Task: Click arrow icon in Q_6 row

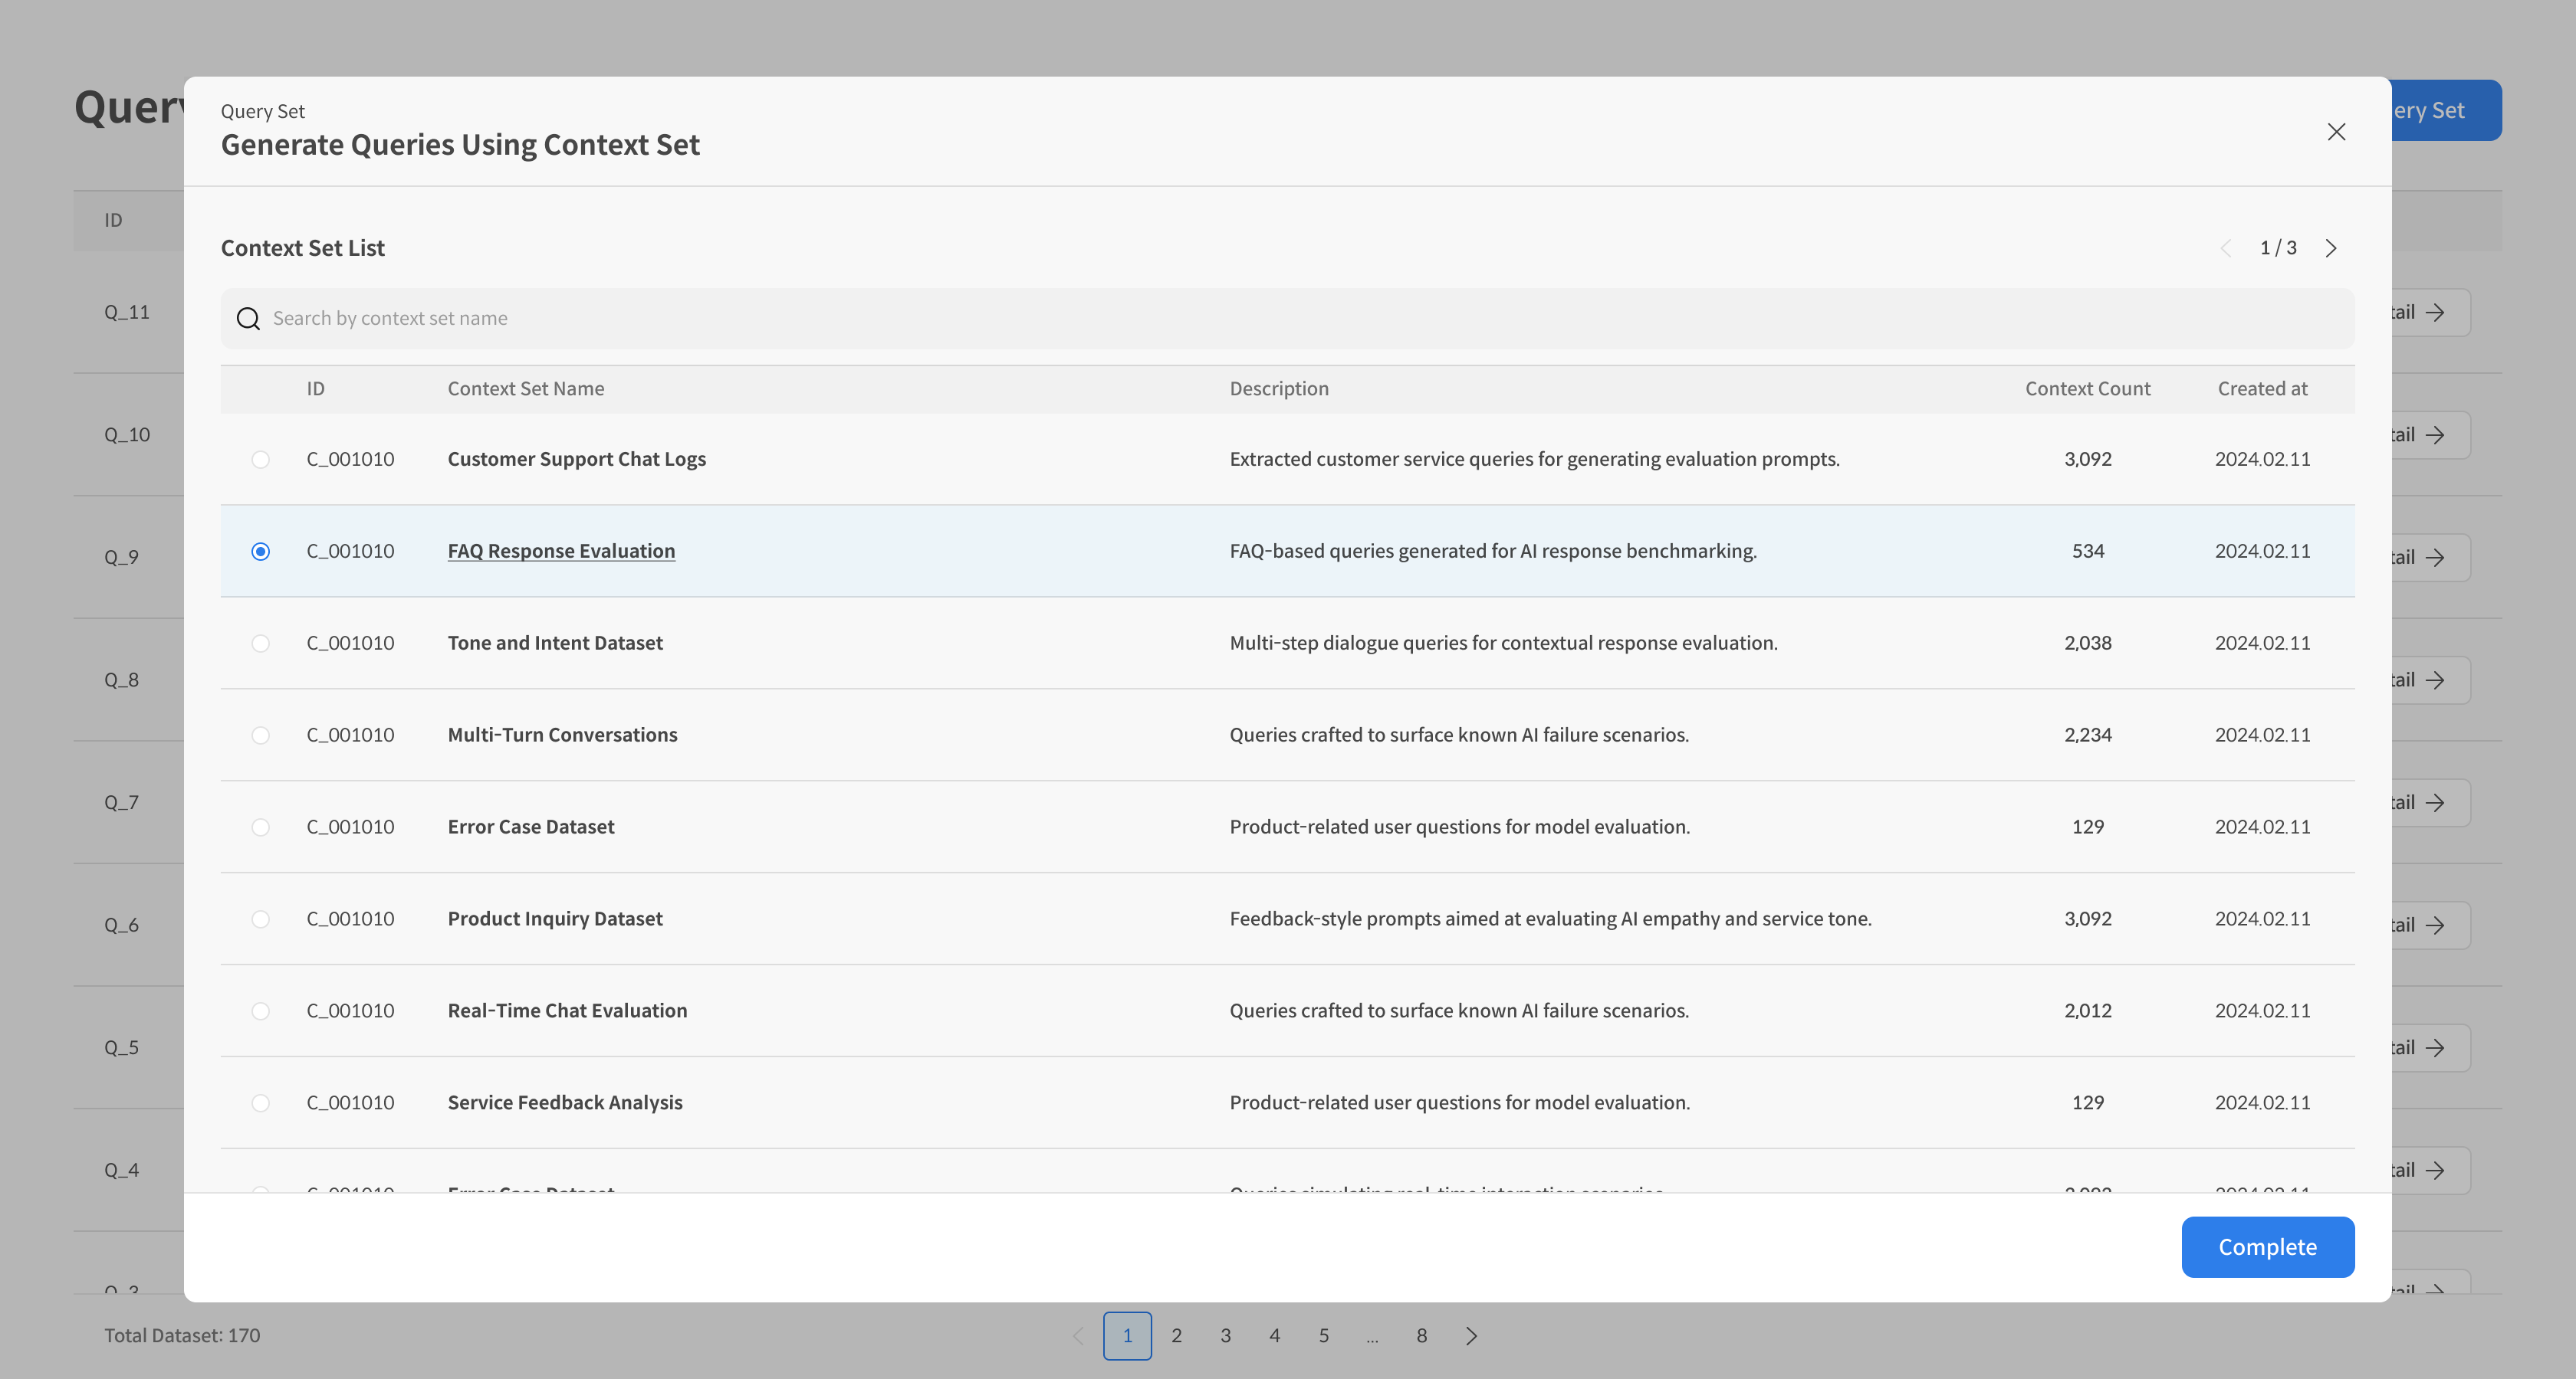Action: click(x=2435, y=925)
